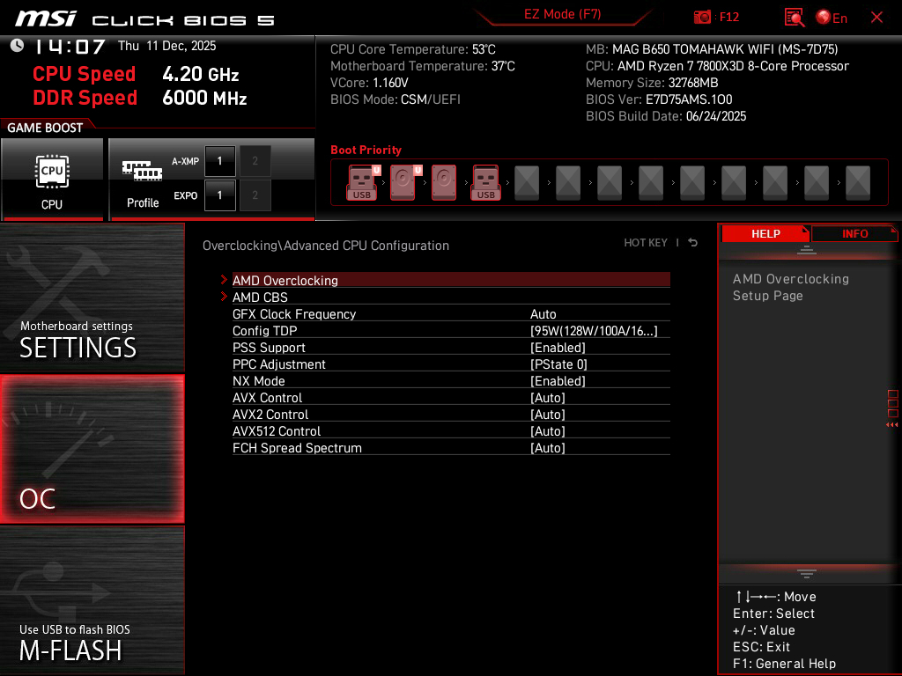The height and width of the screenshot is (676, 902).
Task: Enable EXPO profile 1
Action: [219, 195]
